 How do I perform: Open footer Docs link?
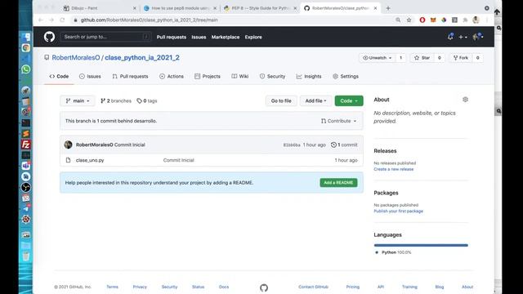coord(224,287)
